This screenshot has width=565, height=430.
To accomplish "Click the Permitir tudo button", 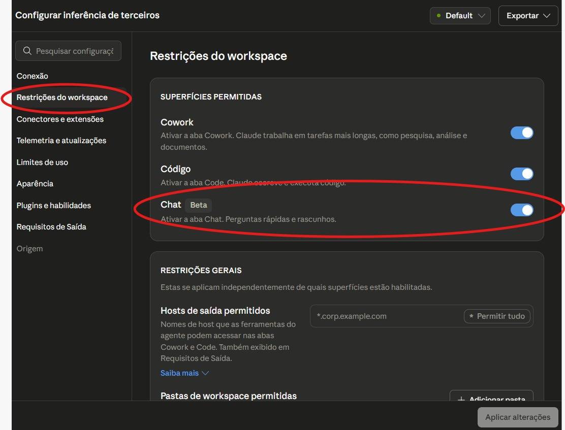I will (497, 316).
